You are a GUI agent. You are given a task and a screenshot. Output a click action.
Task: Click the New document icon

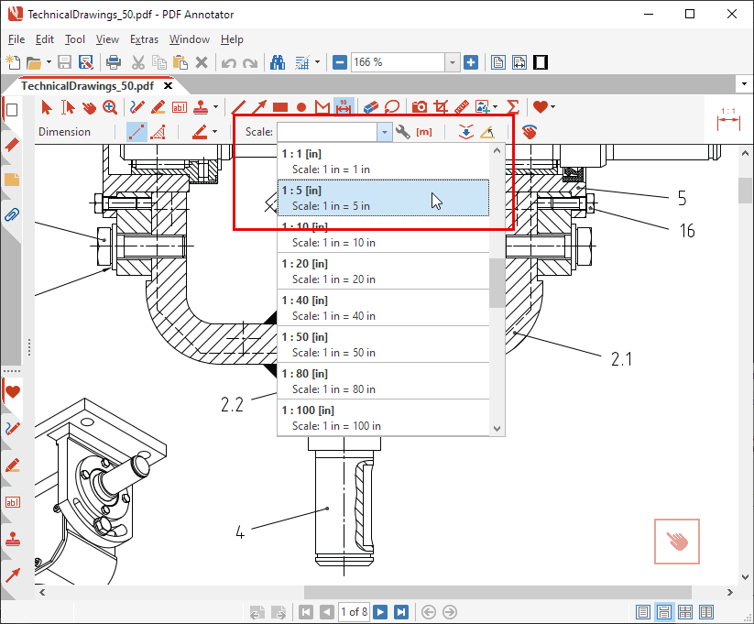click(13, 62)
